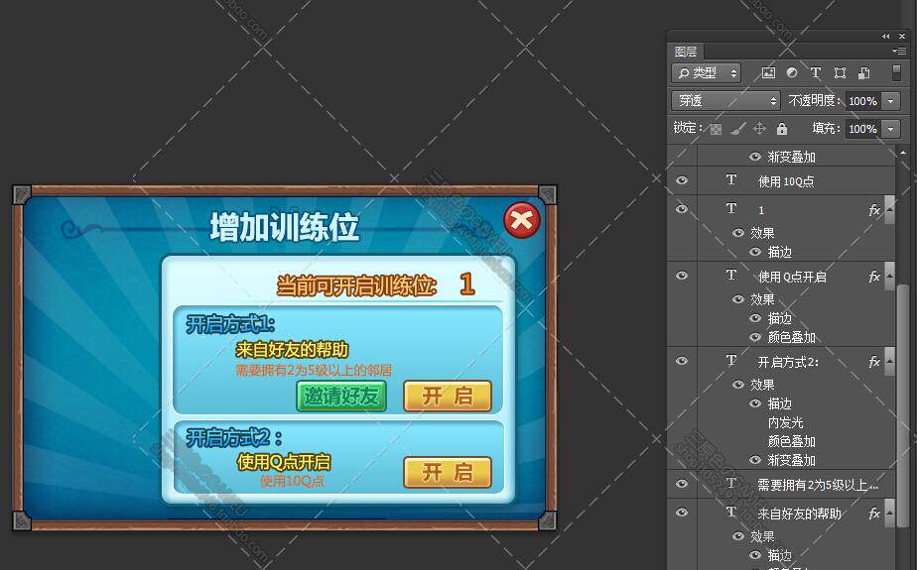Collapse effects arrow on 使用Q点开启 layer
Screen dimensions: 917x570
point(889,277)
